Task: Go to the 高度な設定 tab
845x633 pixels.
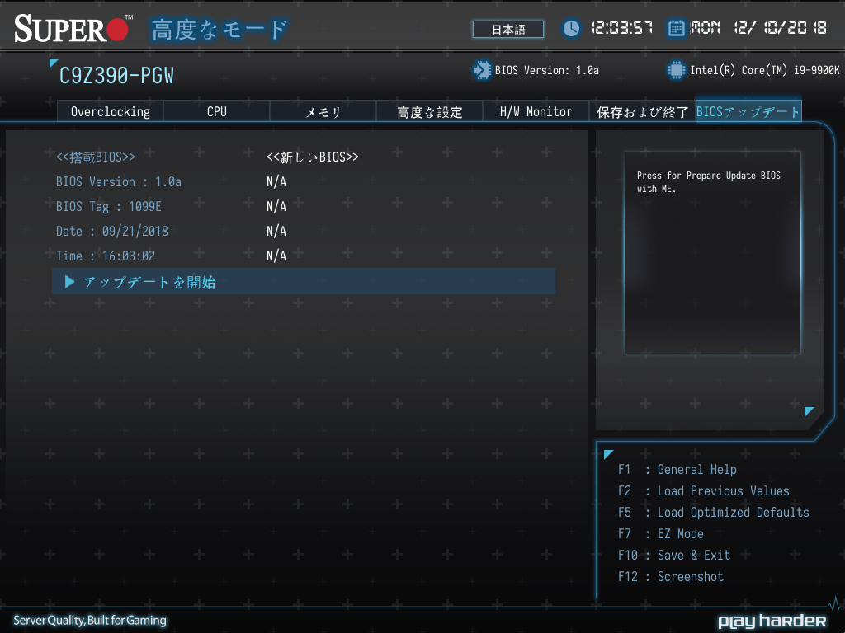Action: (429, 111)
